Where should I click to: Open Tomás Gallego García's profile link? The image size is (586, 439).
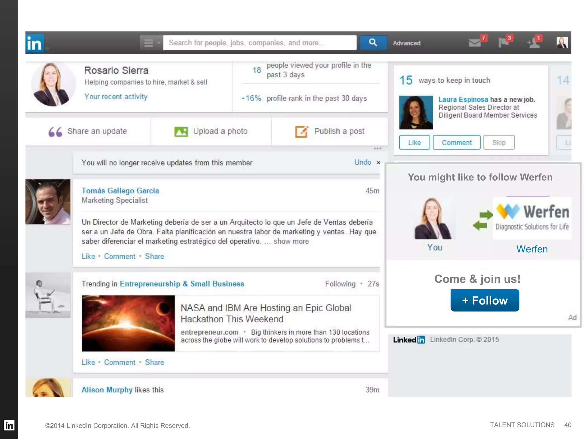coord(120,191)
